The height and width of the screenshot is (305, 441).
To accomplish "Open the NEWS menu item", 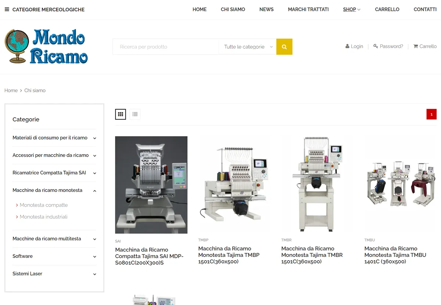I will [266, 10].
